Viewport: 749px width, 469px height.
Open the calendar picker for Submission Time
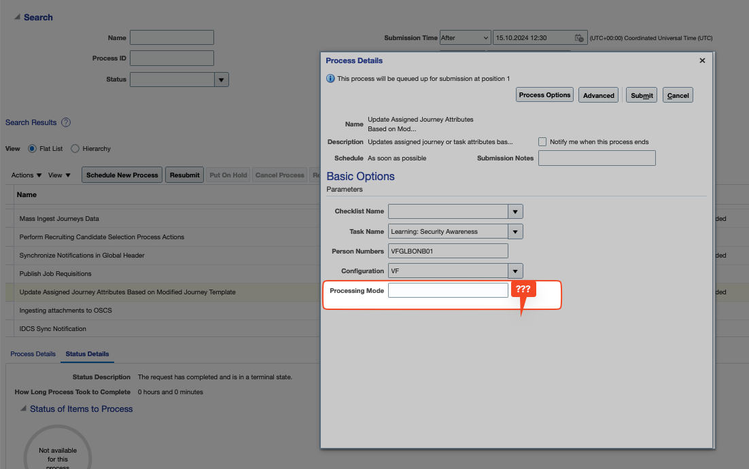coord(578,37)
